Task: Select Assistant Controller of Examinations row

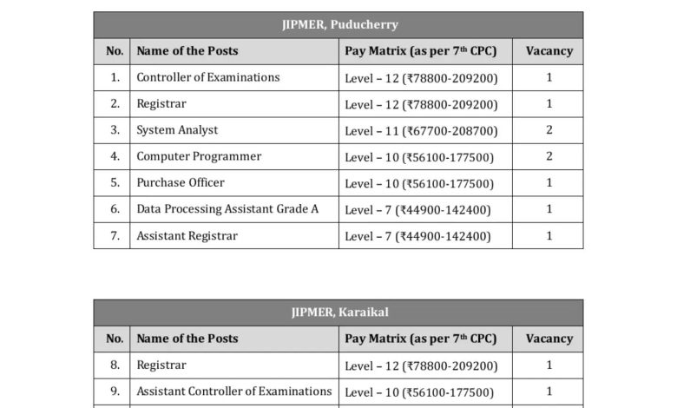Action: pos(338,392)
